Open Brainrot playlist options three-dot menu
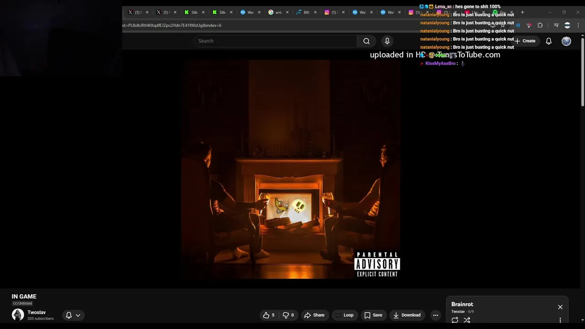Screen dimensions: 585x329 [x=560, y=320]
